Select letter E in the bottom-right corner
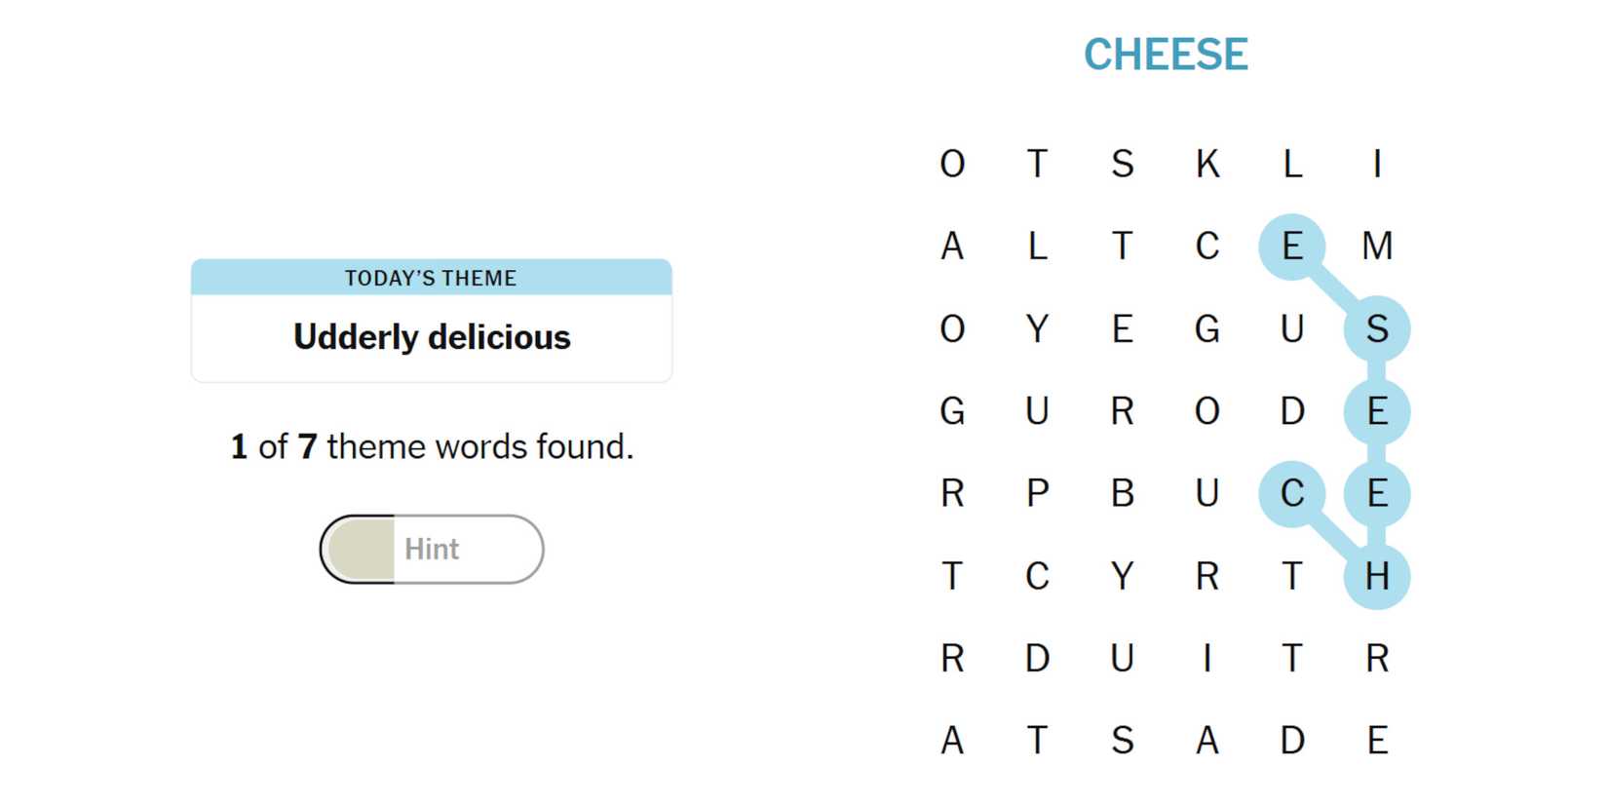1608x804 pixels. pos(1377,741)
